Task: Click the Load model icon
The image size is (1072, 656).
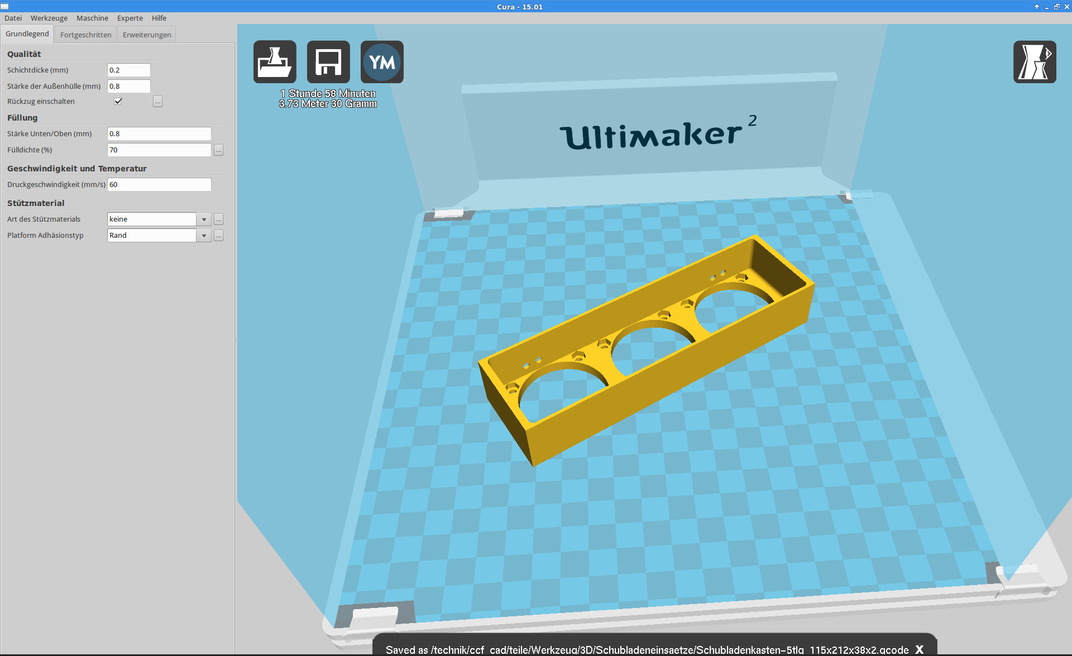Action: (275, 62)
